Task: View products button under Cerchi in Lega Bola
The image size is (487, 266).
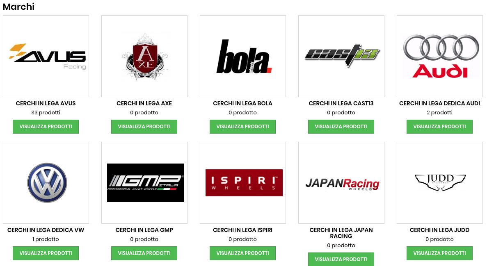Action: 242,127
